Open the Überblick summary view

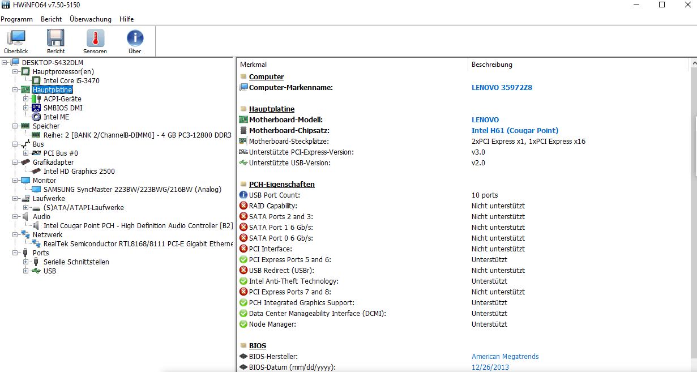click(x=16, y=39)
